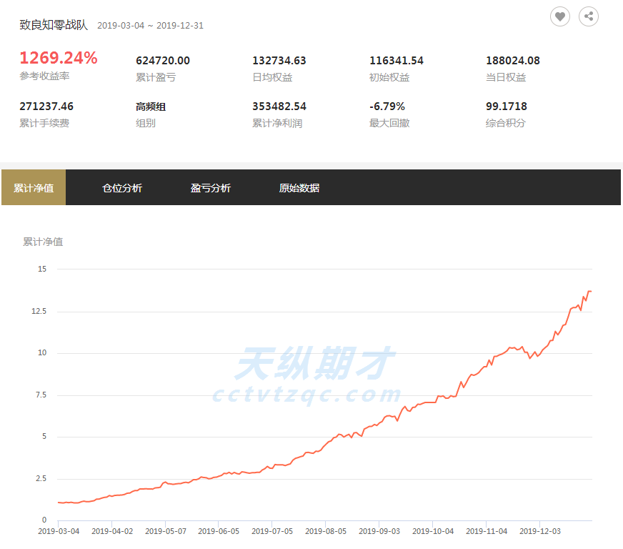
Task: Click the 188024.08 current equity value
Action: click(513, 61)
